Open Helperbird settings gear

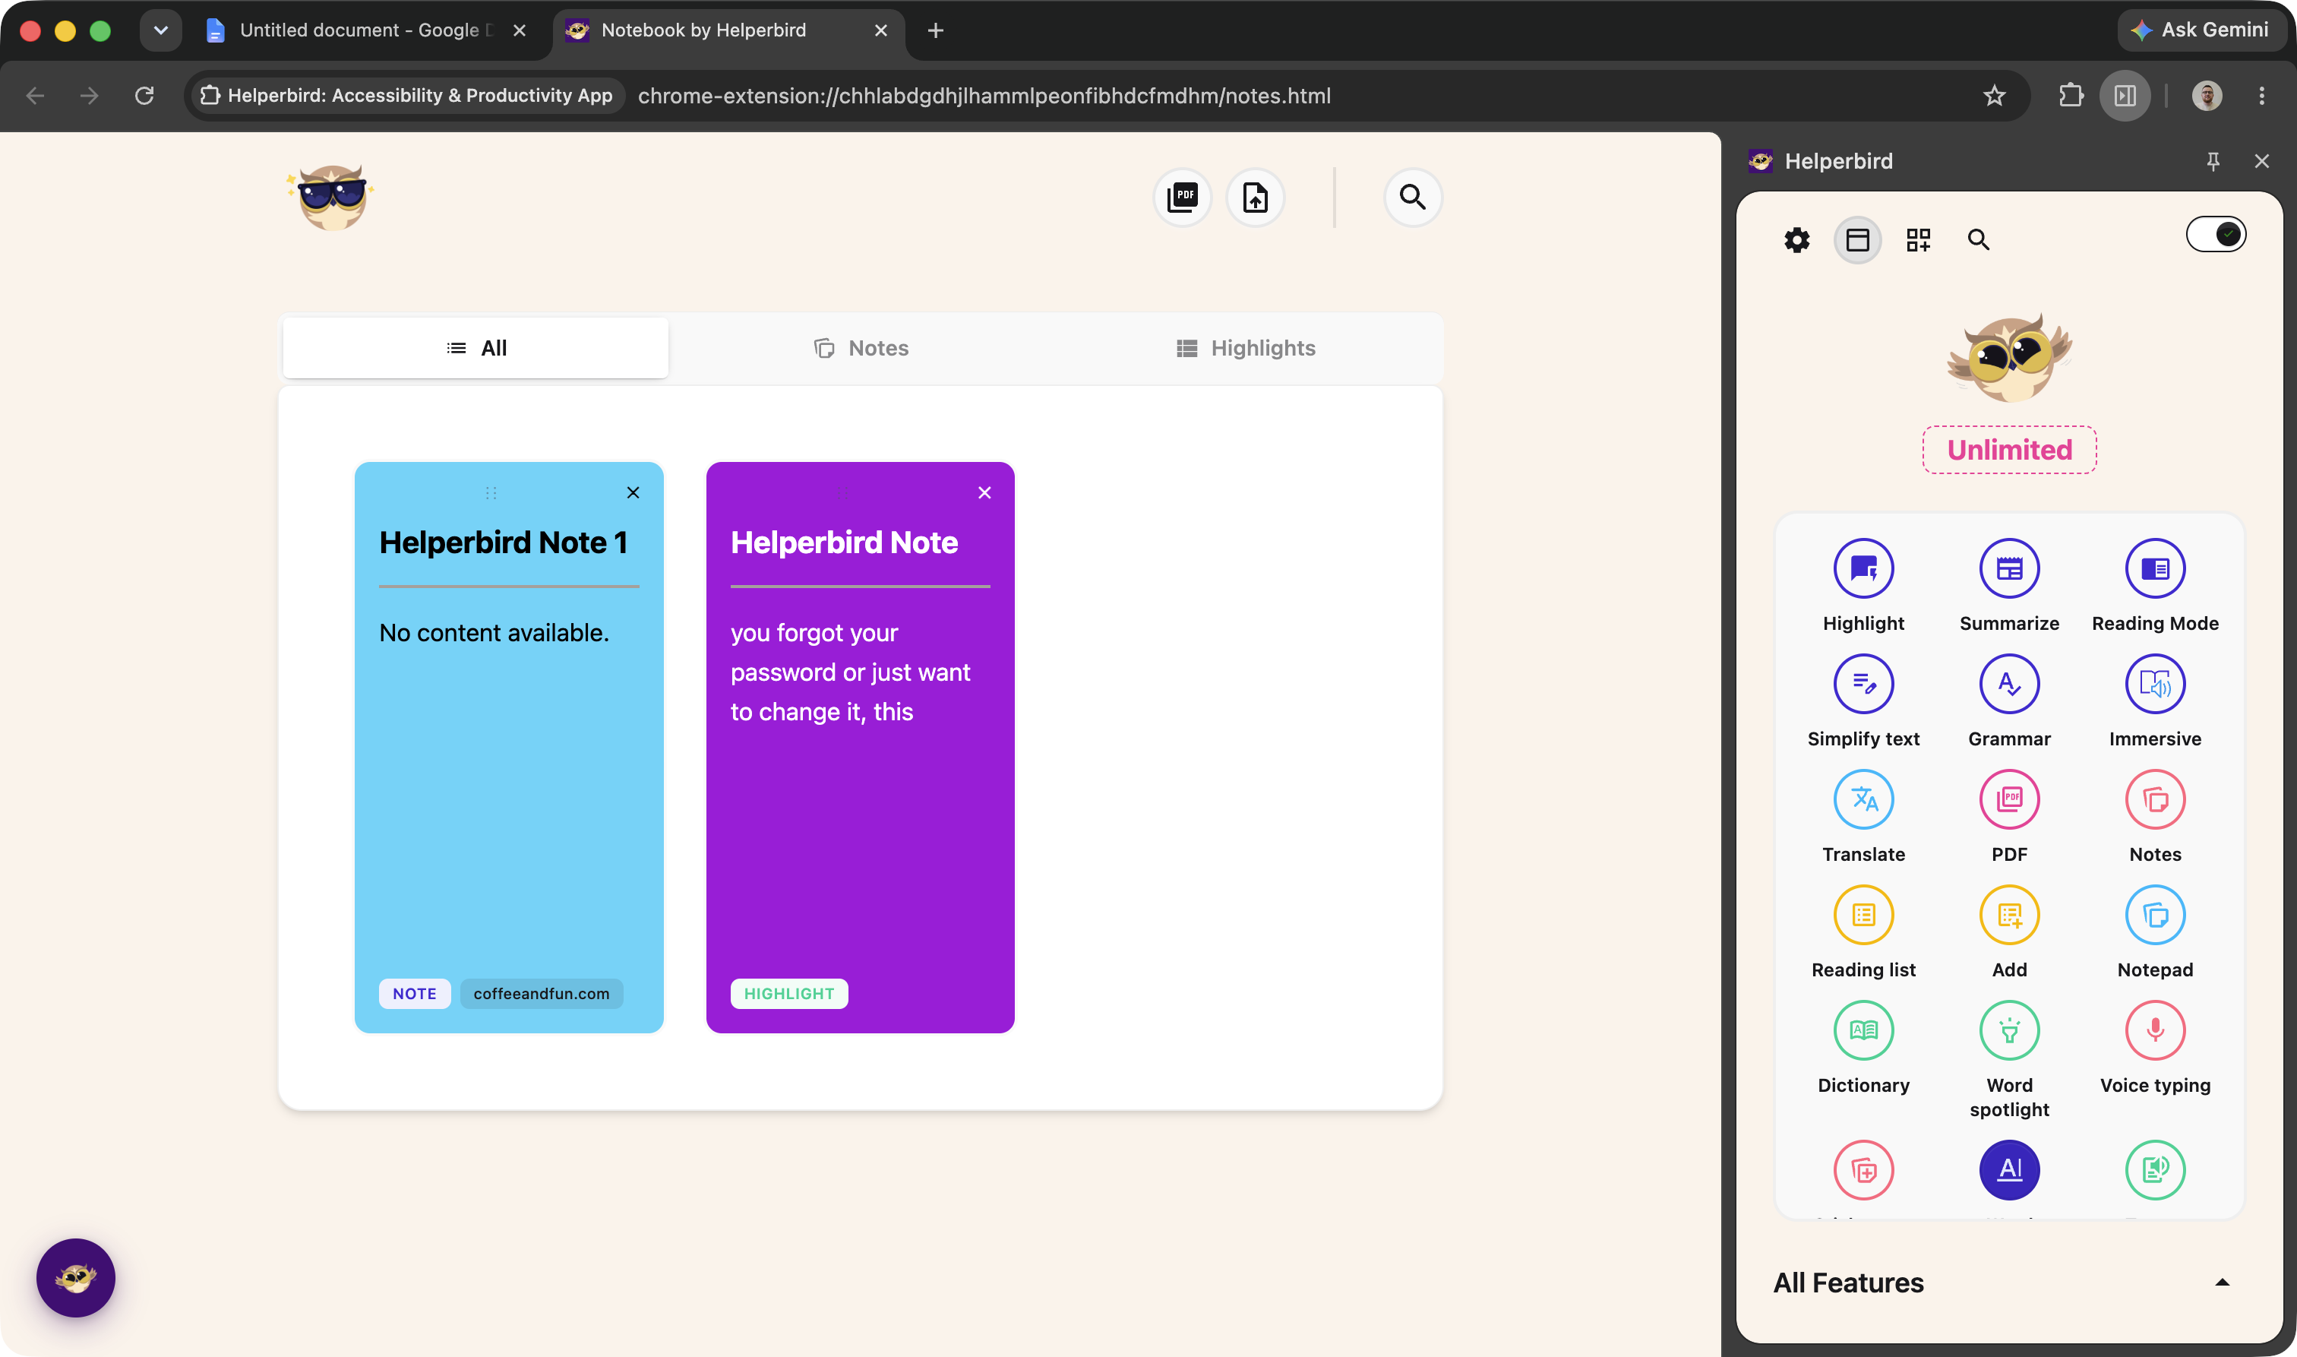click(x=1797, y=239)
